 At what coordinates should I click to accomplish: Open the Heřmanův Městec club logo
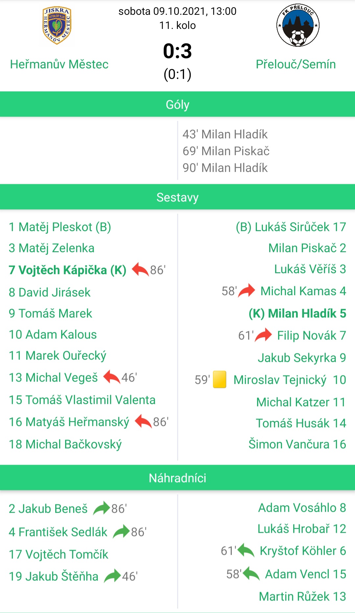(x=57, y=25)
